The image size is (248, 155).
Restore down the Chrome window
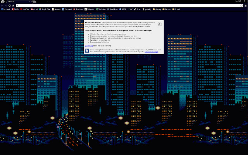(x=240, y=1)
